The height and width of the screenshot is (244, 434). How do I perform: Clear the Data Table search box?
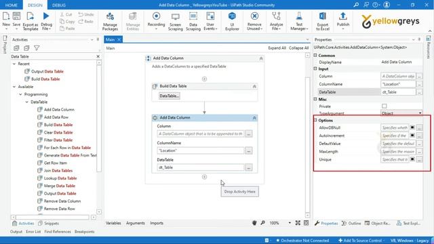98,56
